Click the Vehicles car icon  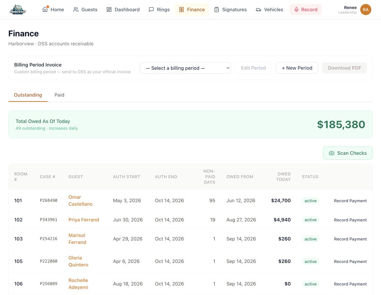pyautogui.click(x=258, y=10)
